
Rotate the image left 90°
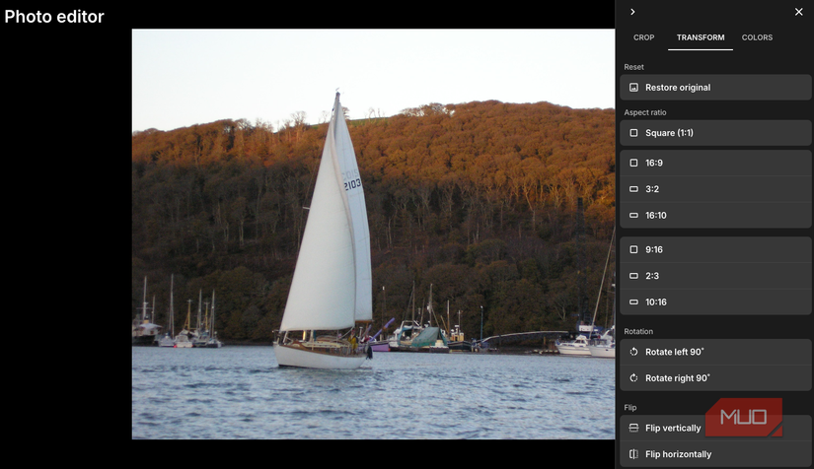tap(715, 352)
